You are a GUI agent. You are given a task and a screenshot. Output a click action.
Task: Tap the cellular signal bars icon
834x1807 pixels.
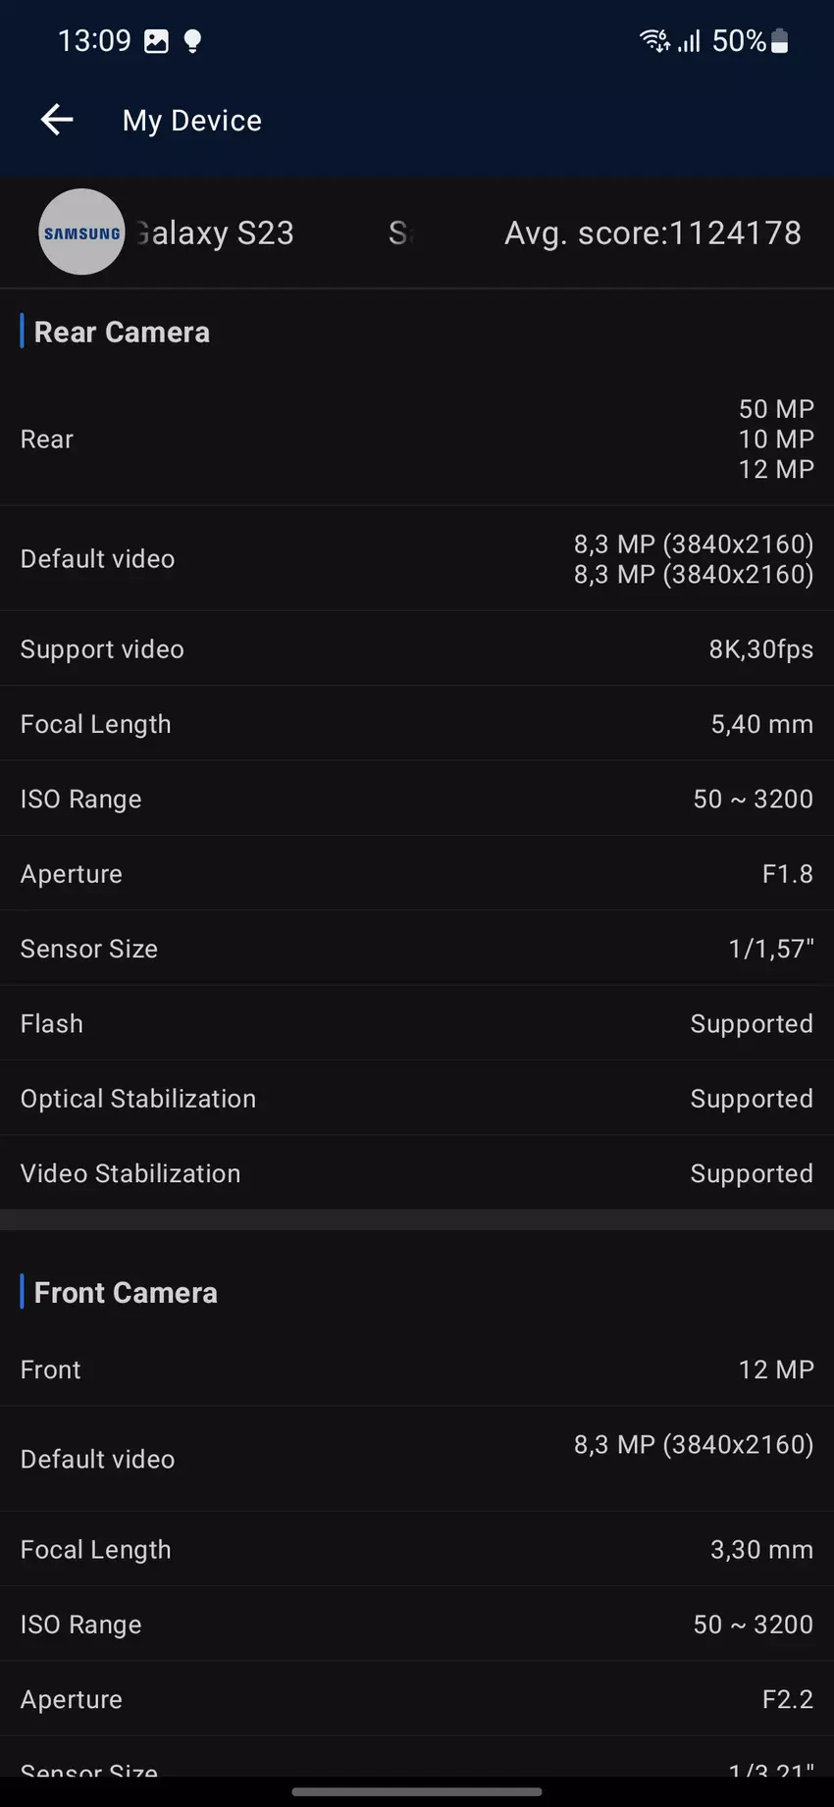pos(690,41)
